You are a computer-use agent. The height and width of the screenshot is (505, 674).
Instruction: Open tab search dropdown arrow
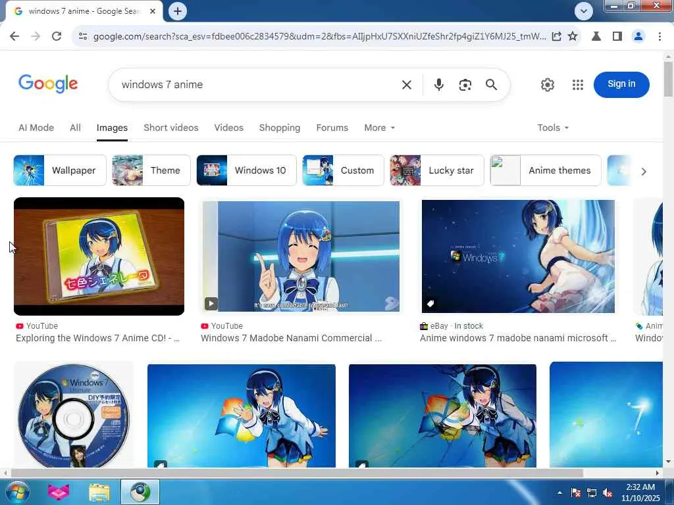pos(584,11)
